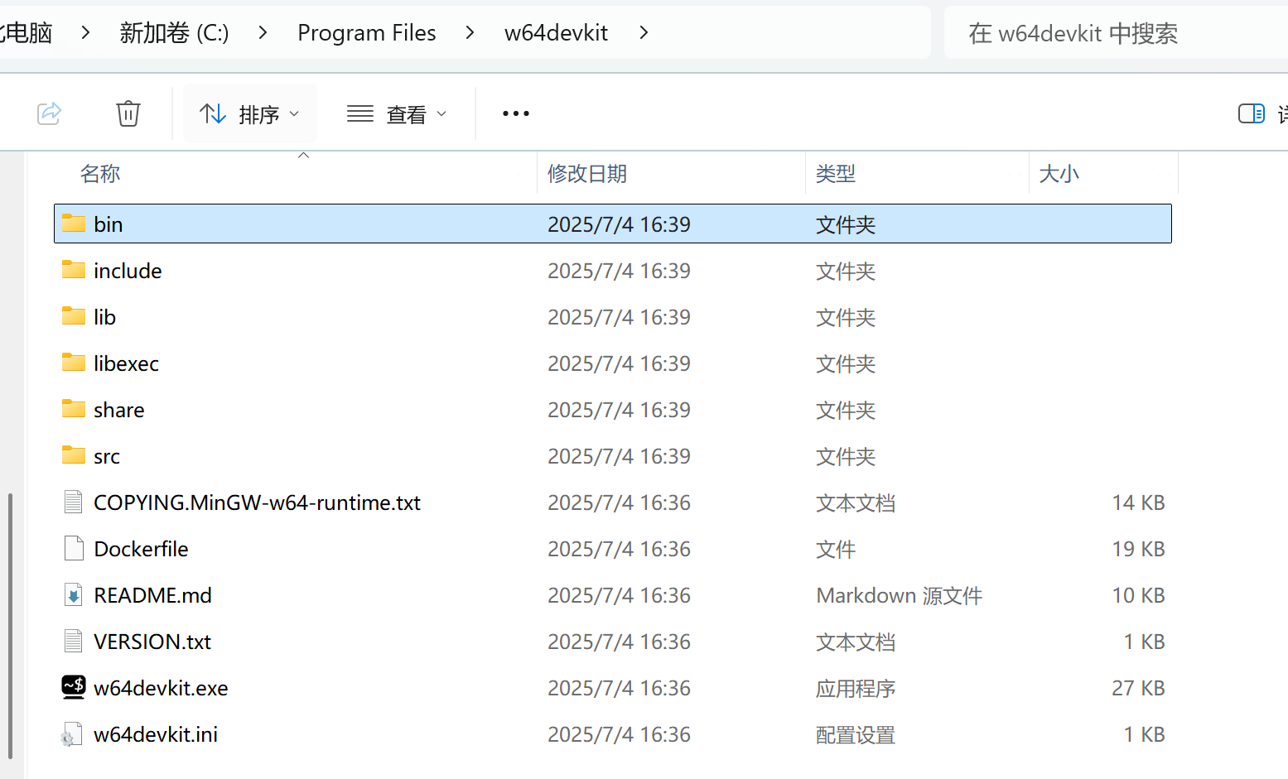Viewport: 1288px width, 779px height.
Task: Expand chevron after w64devkit in address bar
Action: pos(644,32)
